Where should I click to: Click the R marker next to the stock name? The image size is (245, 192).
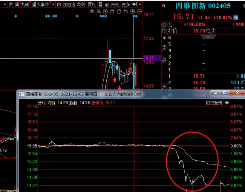point(163,6)
